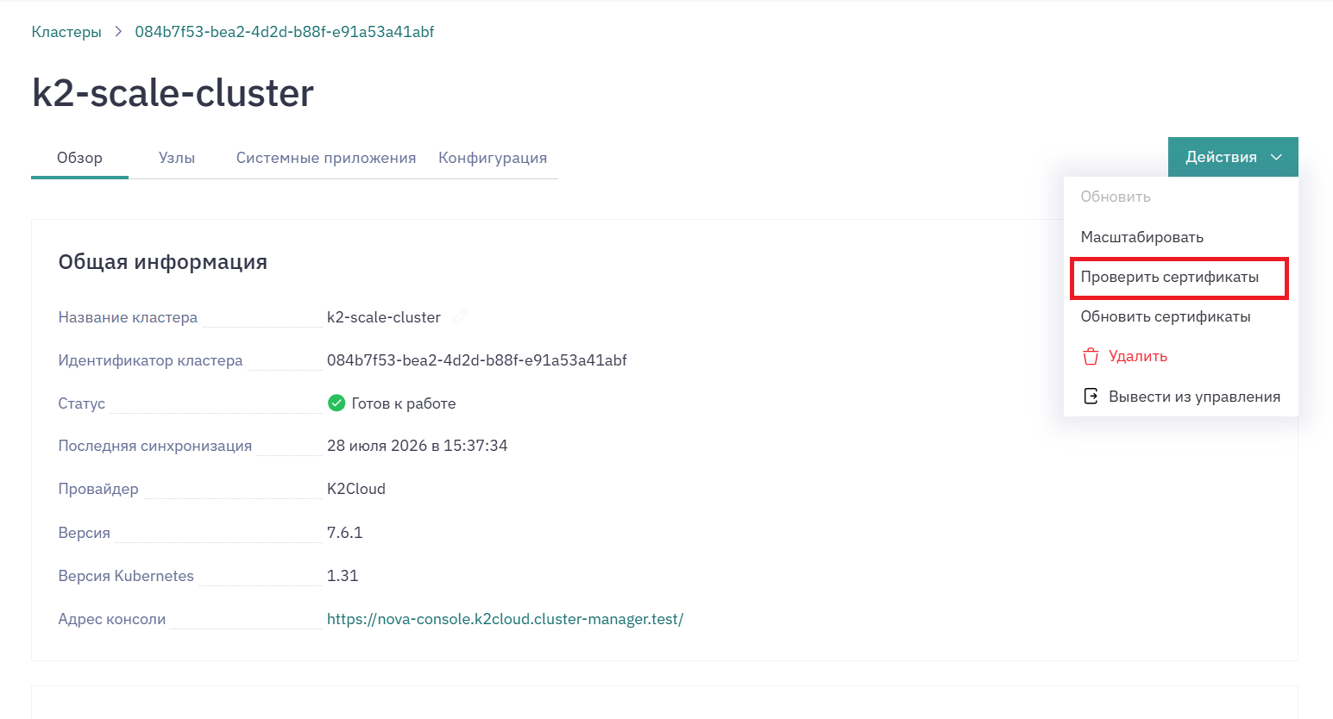Image resolution: width=1333 pixels, height=719 pixels.
Task: Select the Обзор tab
Action: coord(79,158)
